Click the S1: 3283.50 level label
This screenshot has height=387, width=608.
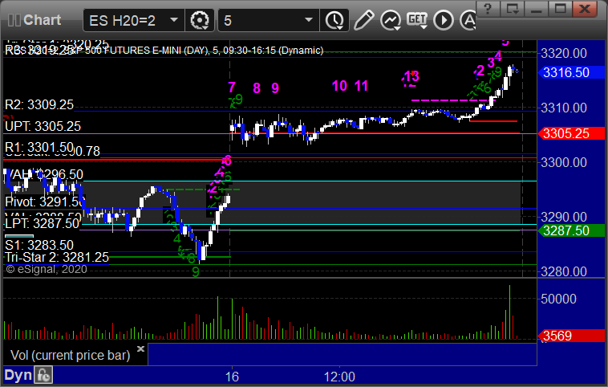click(x=39, y=245)
